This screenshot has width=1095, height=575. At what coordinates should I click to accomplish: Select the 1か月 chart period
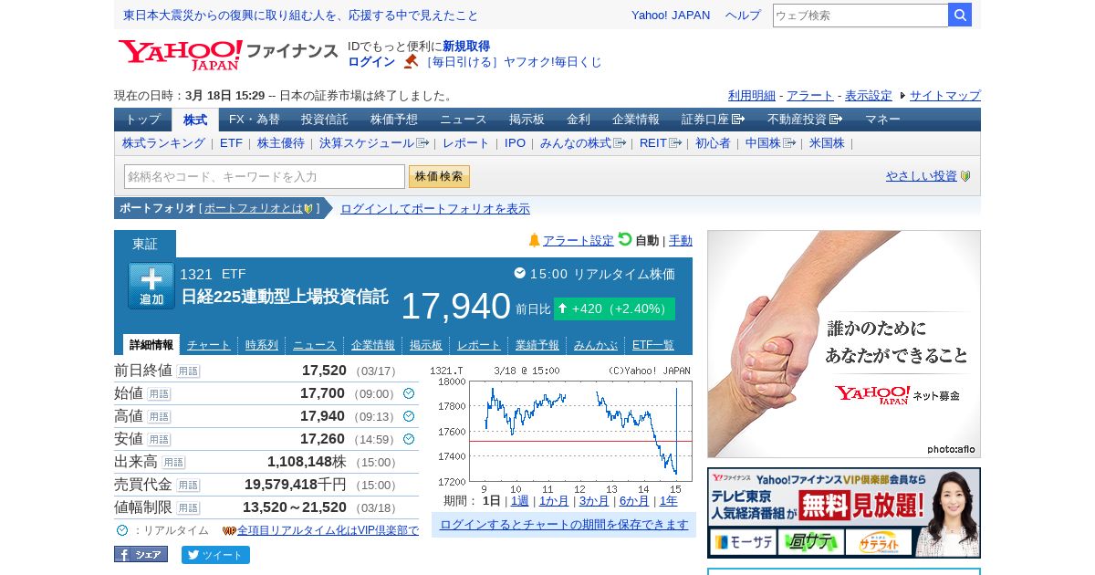(x=554, y=501)
